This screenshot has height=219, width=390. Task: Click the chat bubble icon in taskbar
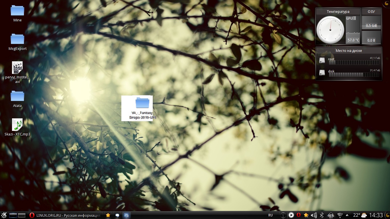point(117,215)
